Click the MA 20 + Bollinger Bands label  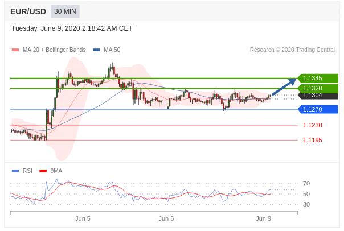point(54,49)
